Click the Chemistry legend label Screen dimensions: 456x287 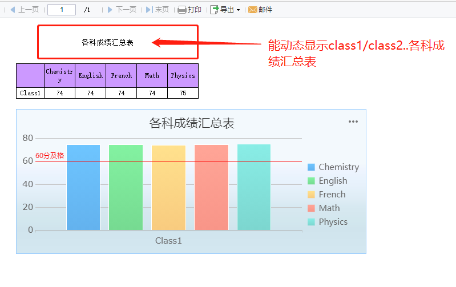point(339,167)
